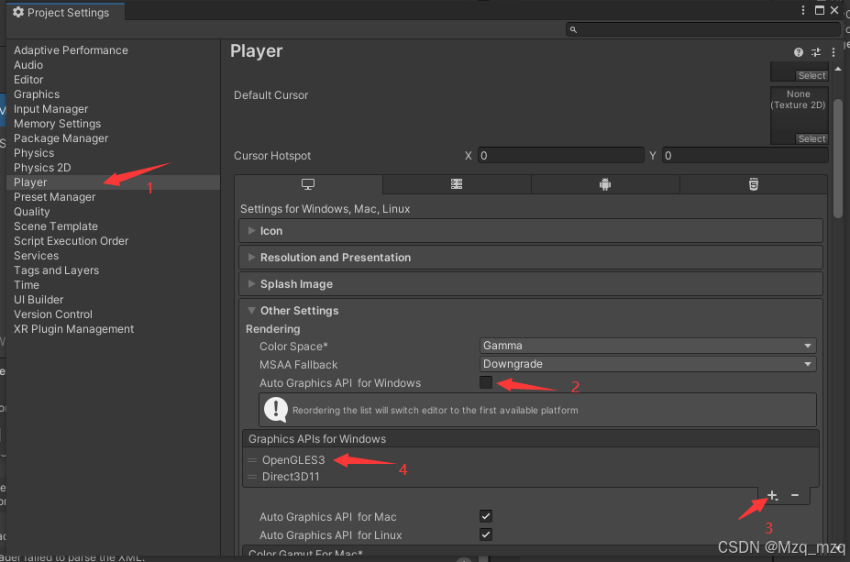Grab the Direct3D11 reorder handle

click(252, 477)
